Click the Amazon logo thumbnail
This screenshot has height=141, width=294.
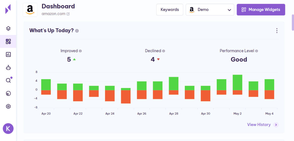tap(30, 10)
